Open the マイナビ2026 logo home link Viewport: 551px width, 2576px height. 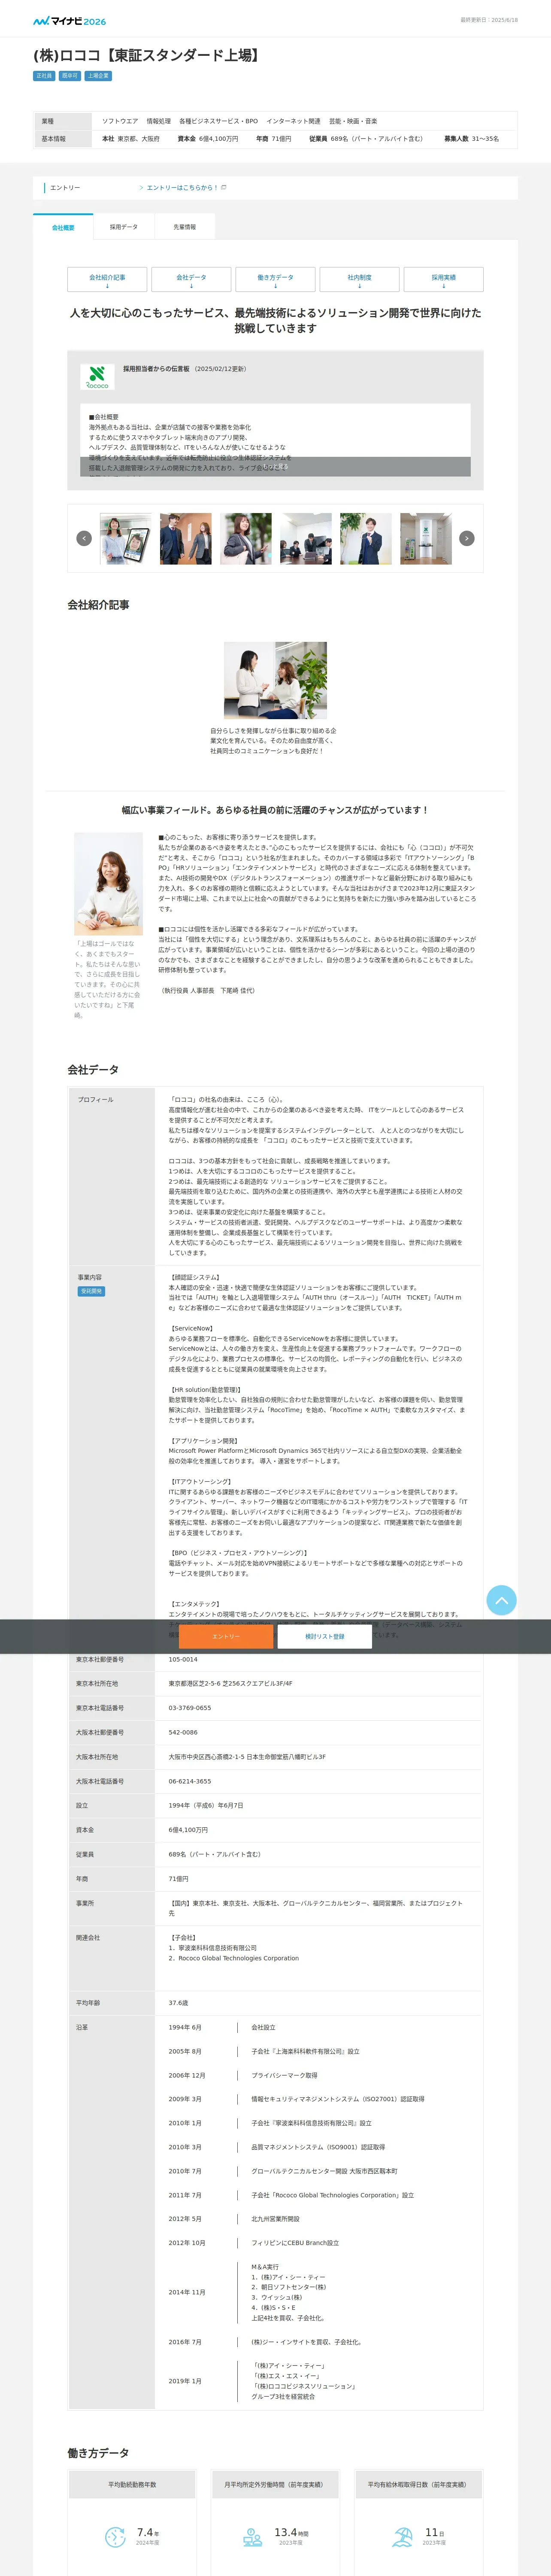(x=69, y=20)
